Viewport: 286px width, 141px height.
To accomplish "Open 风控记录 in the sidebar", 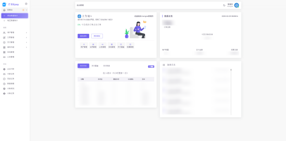I will [x=11, y=79].
